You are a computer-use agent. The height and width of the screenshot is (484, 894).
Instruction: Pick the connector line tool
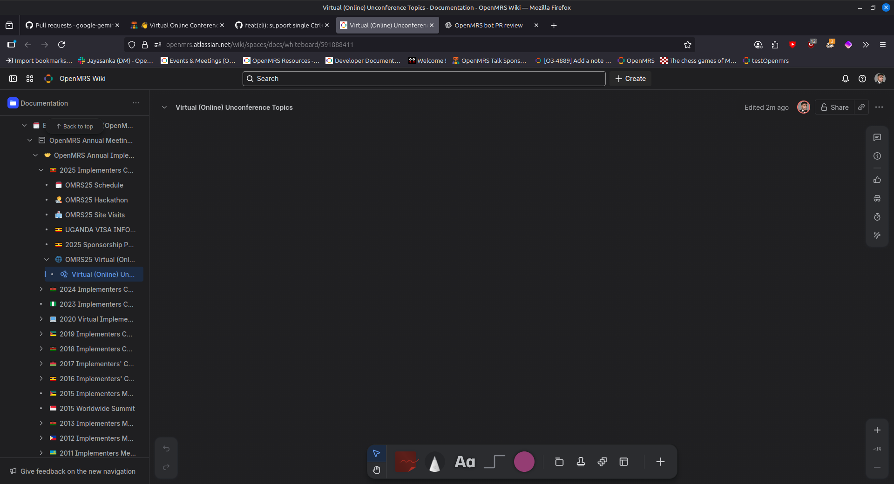pyautogui.click(x=494, y=462)
